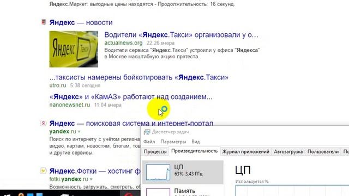
Task: Open the Водители «Яндекс.Такси» организовали headline
Action: (181, 35)
